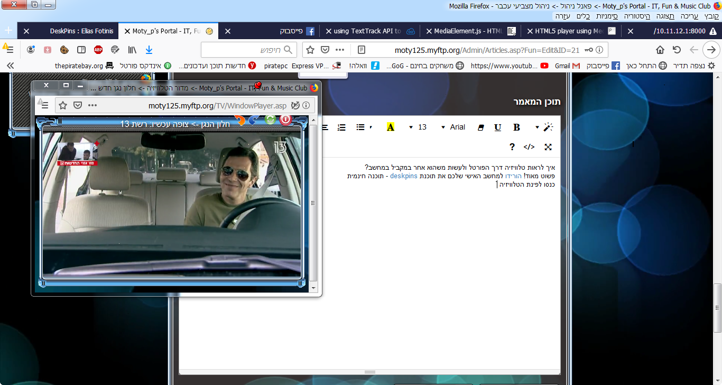Open code view with the </> icon
The width and height of the screenshot is (722, 385).
(x=529, y=147)
